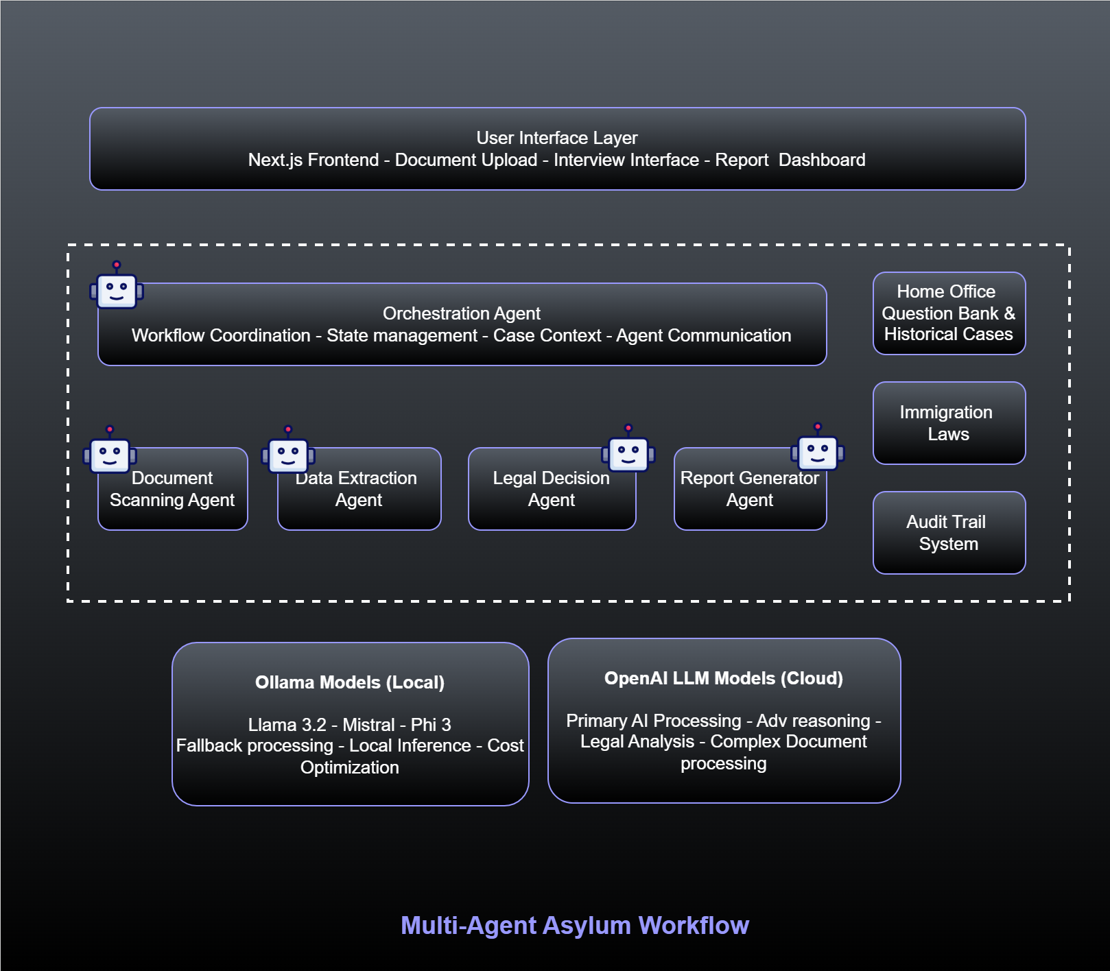
Task: Select the Report Generator Agent robot icon
Action: coord(818,454)
